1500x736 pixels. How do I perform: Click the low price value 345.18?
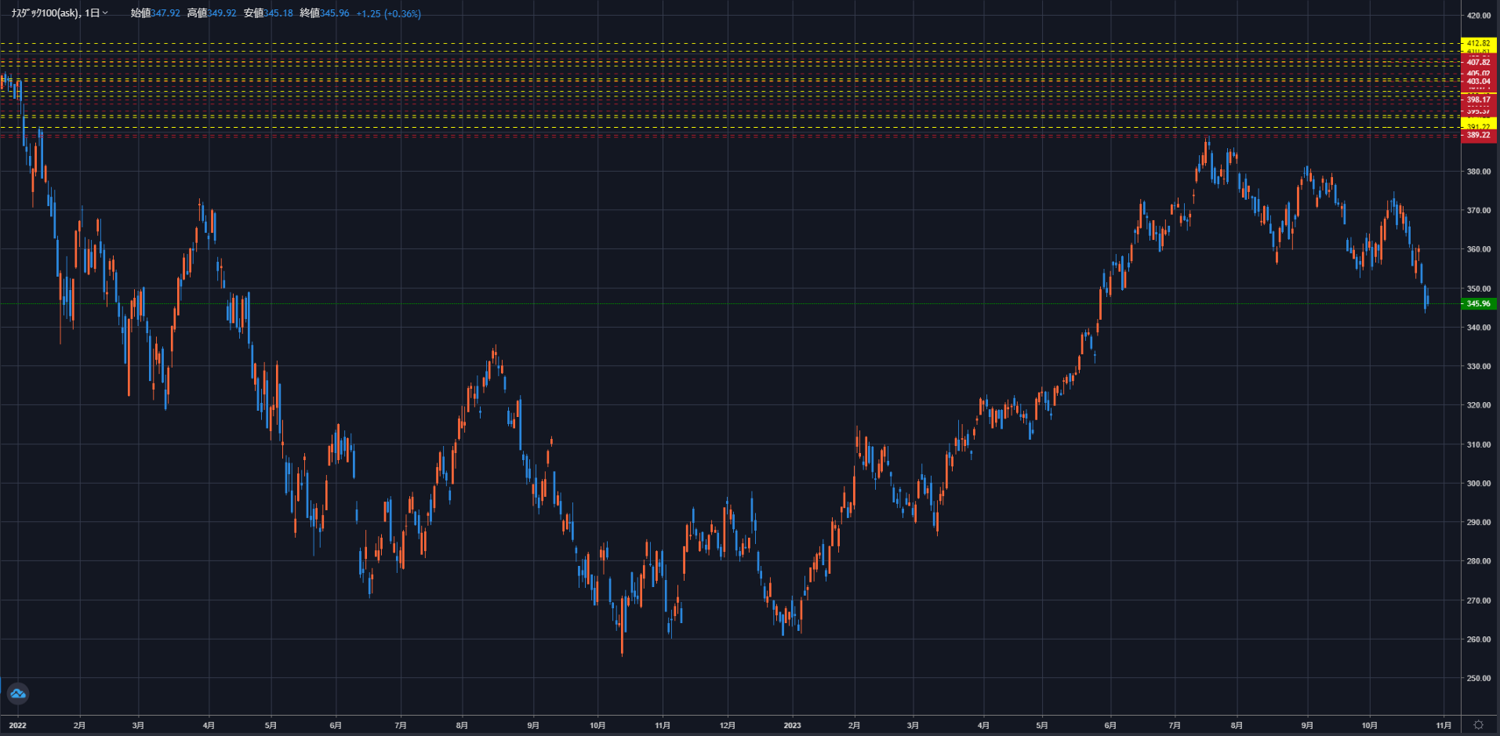[x=278, y=13]
